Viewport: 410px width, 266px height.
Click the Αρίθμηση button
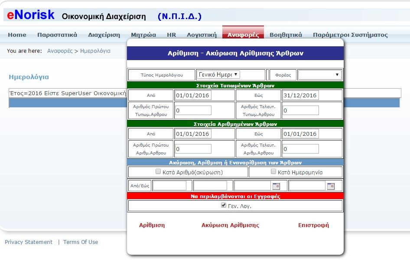click(x=152, y=225)
